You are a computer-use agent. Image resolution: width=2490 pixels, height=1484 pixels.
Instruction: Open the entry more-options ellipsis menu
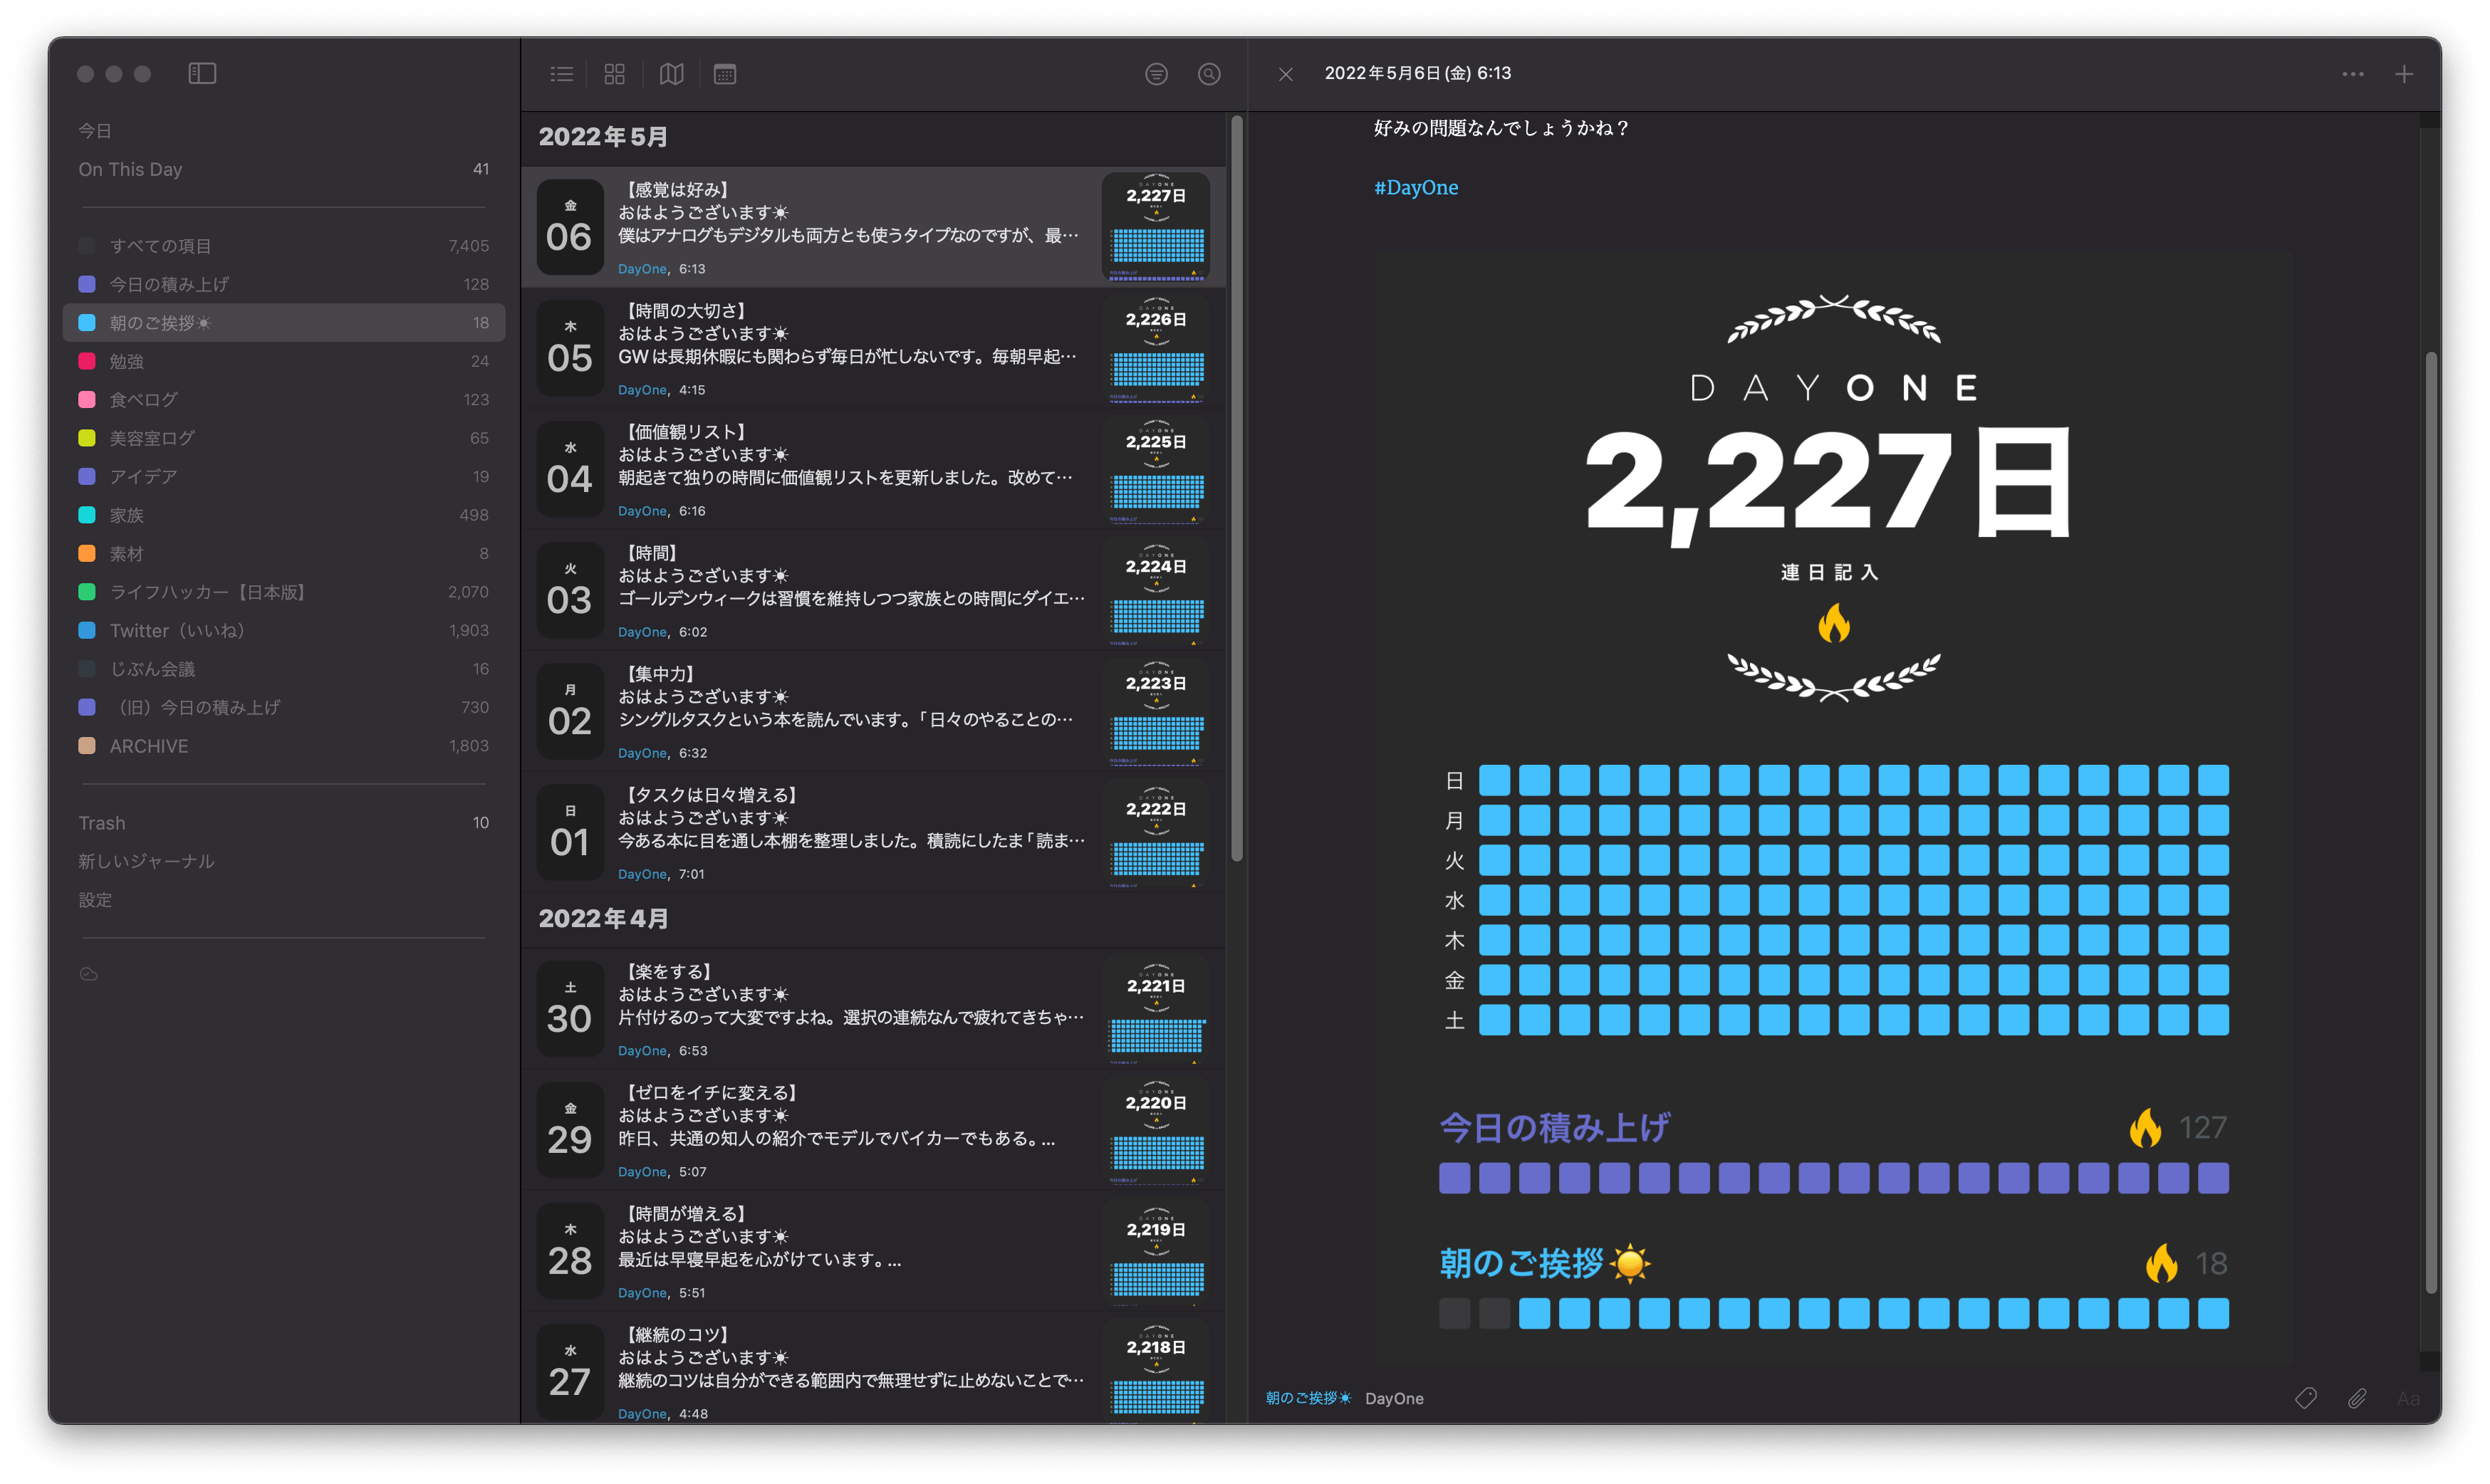pyautogui.click(x=2353, y=74)
